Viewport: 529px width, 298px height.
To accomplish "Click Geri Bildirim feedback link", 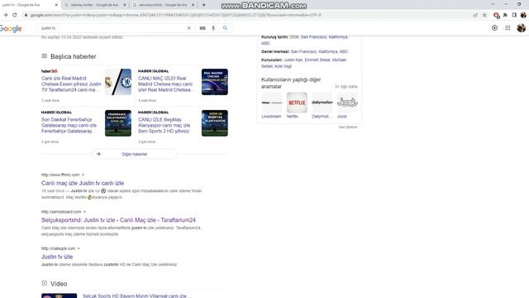I will click(x=348, y=127).
